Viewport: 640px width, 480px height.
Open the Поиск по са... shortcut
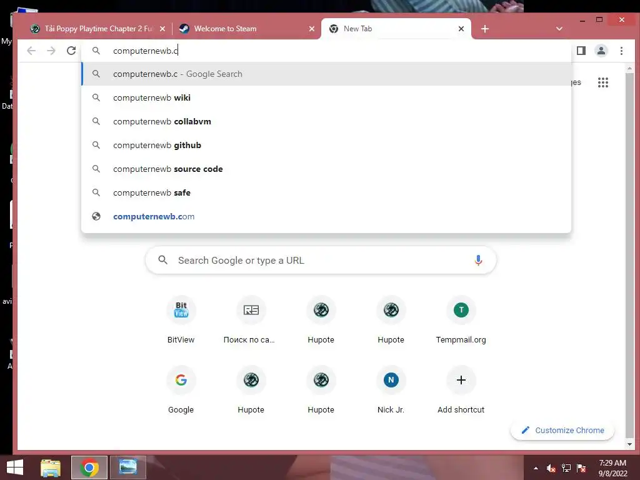pyautogui.click(x=251, y=321)
